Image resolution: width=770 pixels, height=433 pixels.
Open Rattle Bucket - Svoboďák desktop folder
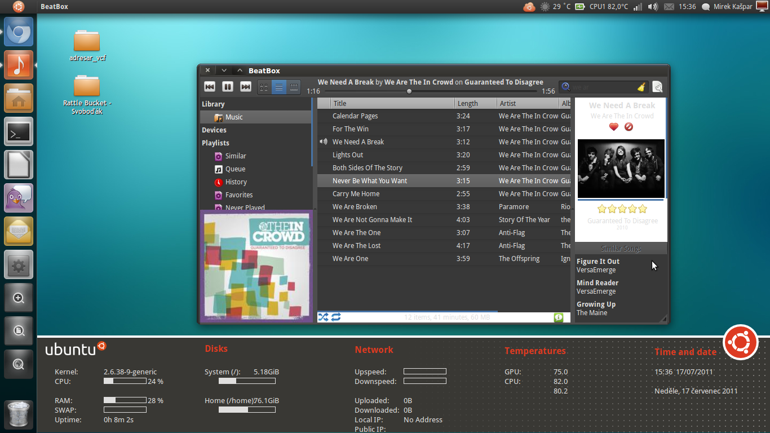87,94
